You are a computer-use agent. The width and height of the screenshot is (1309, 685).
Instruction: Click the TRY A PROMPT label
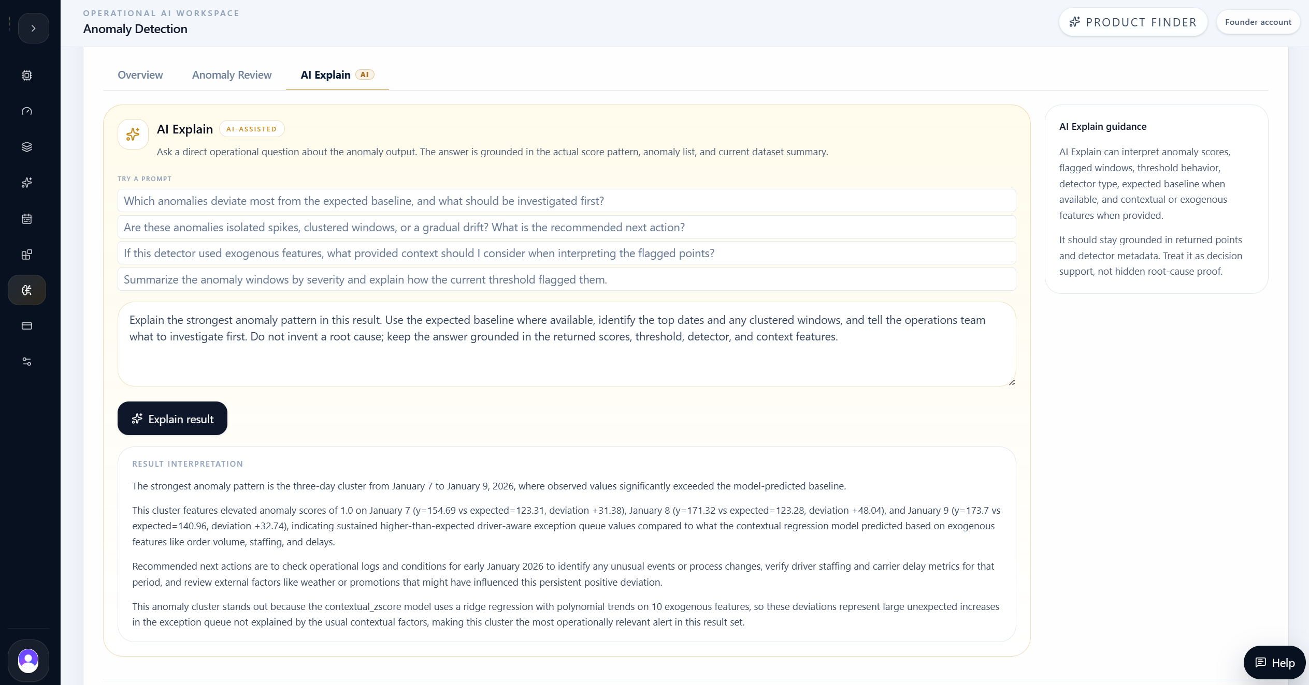tap(145, 179)
